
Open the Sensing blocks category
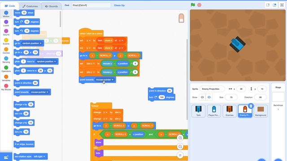[6, 59]
